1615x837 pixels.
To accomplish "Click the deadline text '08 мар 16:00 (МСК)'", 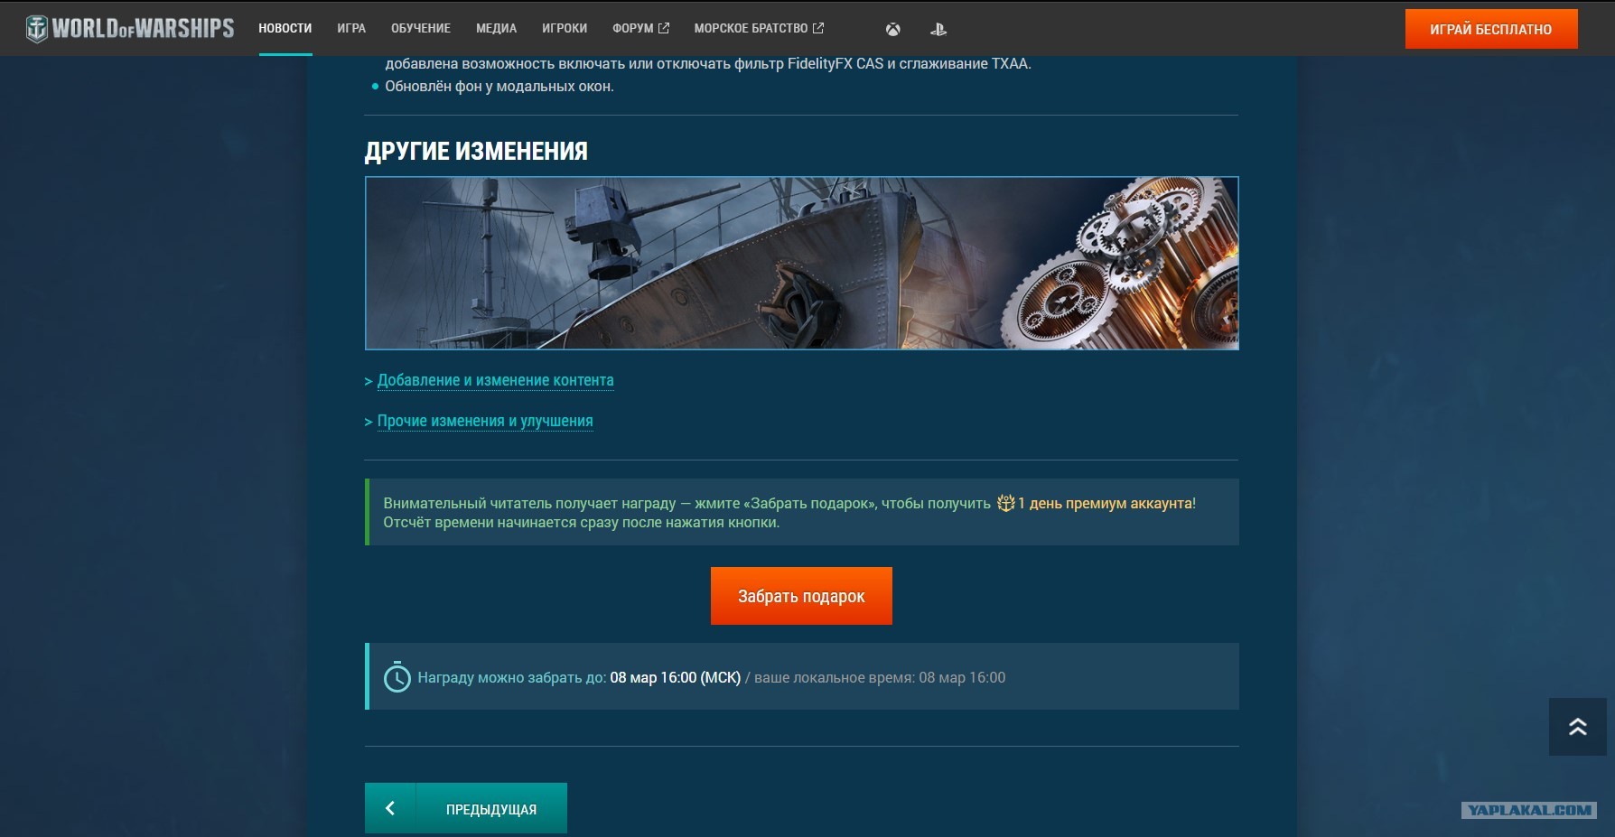I will point(676,677).
